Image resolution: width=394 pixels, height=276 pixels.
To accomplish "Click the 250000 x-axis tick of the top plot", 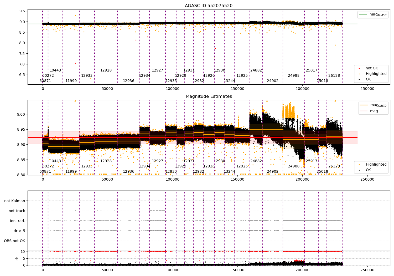I will [367, 89].
